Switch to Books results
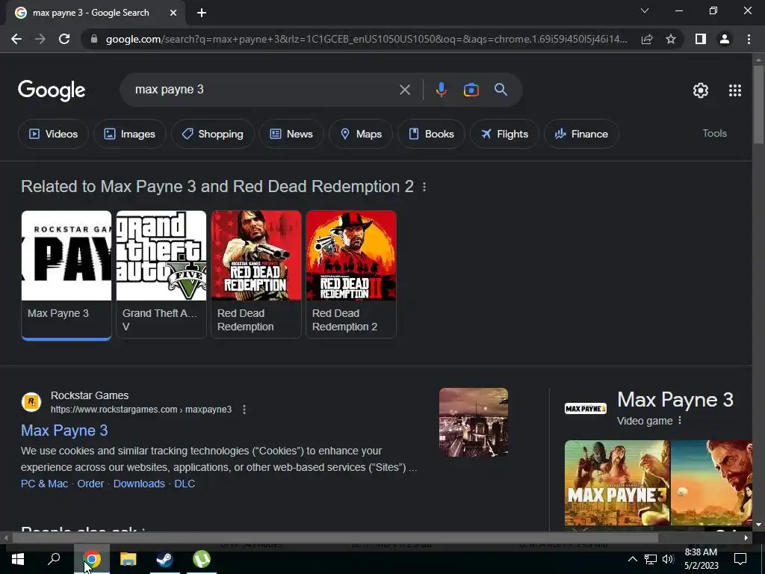The width and height of the screenshot is (765, 574). click(431, 134)
